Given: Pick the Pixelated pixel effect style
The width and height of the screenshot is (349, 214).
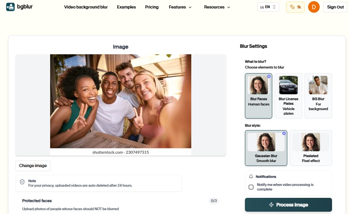Looking at the screenshot, I should click(x=311, y=148).
